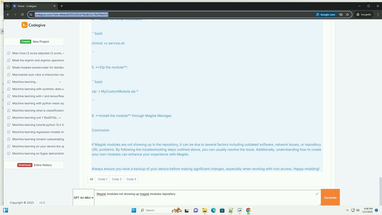382x215 pixels.
Task: Click the address bar URL
Action: point(71,14)
